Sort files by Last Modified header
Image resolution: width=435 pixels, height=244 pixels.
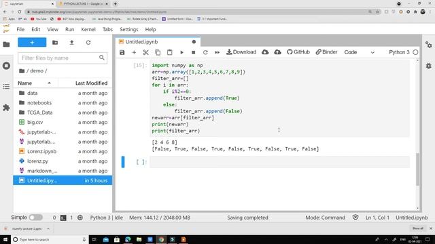pyautogui.click(x=91, y=83)
